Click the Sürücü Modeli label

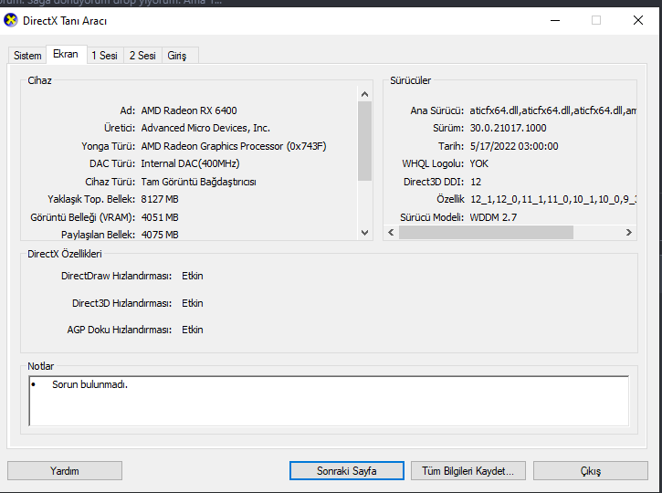[432, 217]
